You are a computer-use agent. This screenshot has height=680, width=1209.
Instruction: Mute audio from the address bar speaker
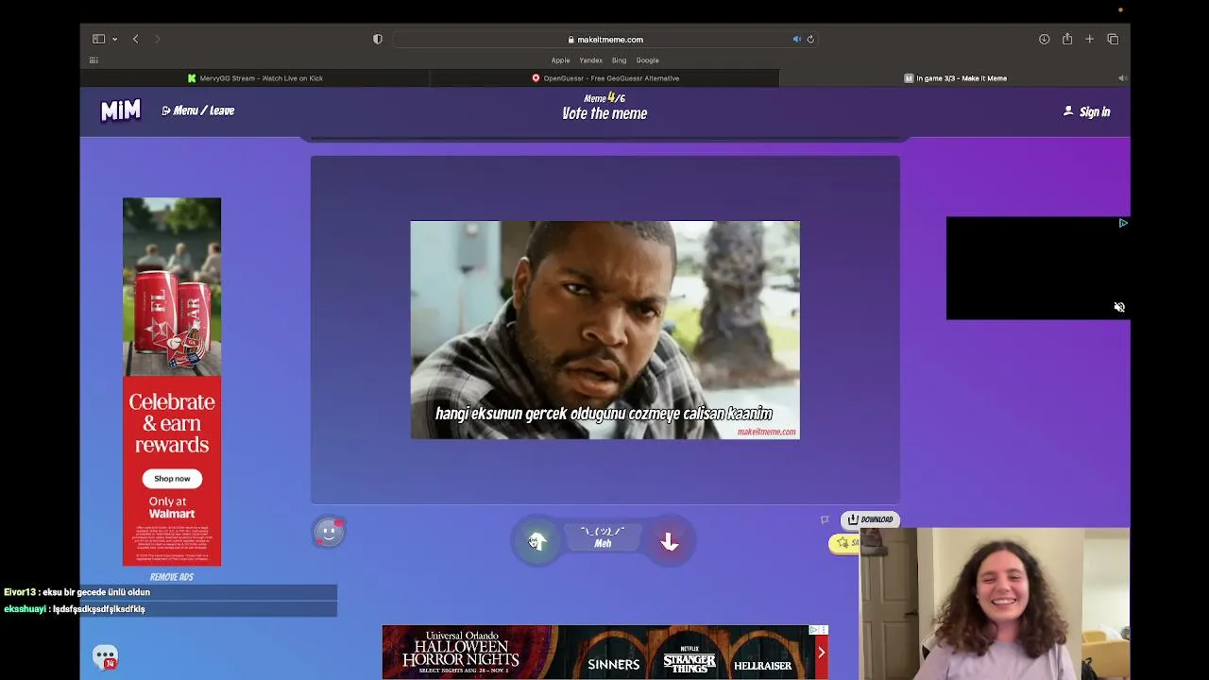pos(796,40)
